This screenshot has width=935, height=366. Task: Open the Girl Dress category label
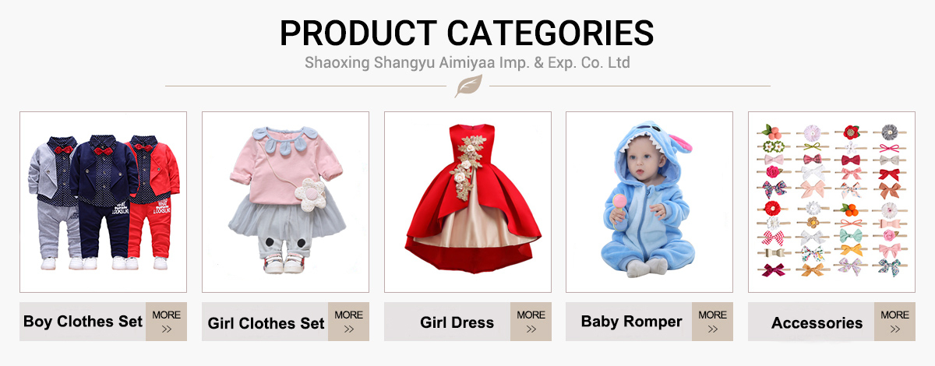pos(457,322)
